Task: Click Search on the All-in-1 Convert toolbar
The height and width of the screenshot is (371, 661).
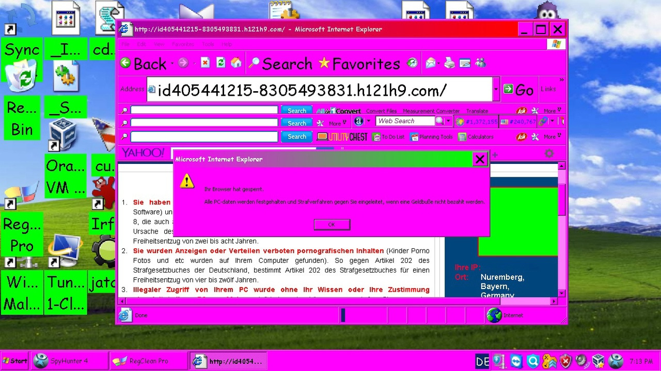Action: (296, 111)
